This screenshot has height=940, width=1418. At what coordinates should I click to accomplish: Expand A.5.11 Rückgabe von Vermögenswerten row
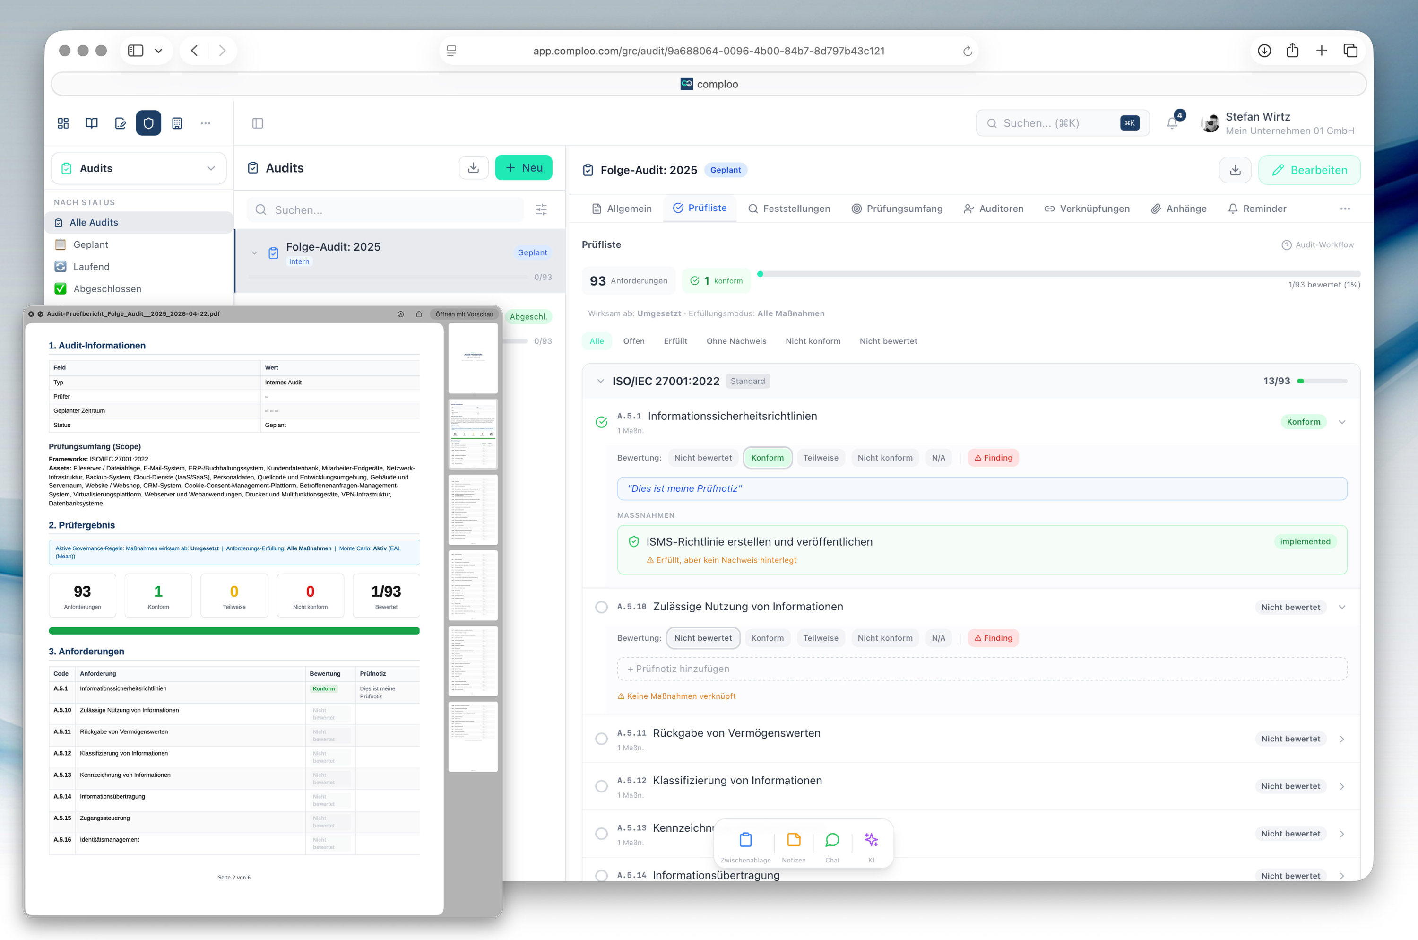click(1341, 739)
